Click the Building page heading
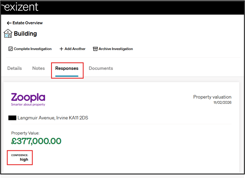Screen dimensions: 245x178 [25, 34]
